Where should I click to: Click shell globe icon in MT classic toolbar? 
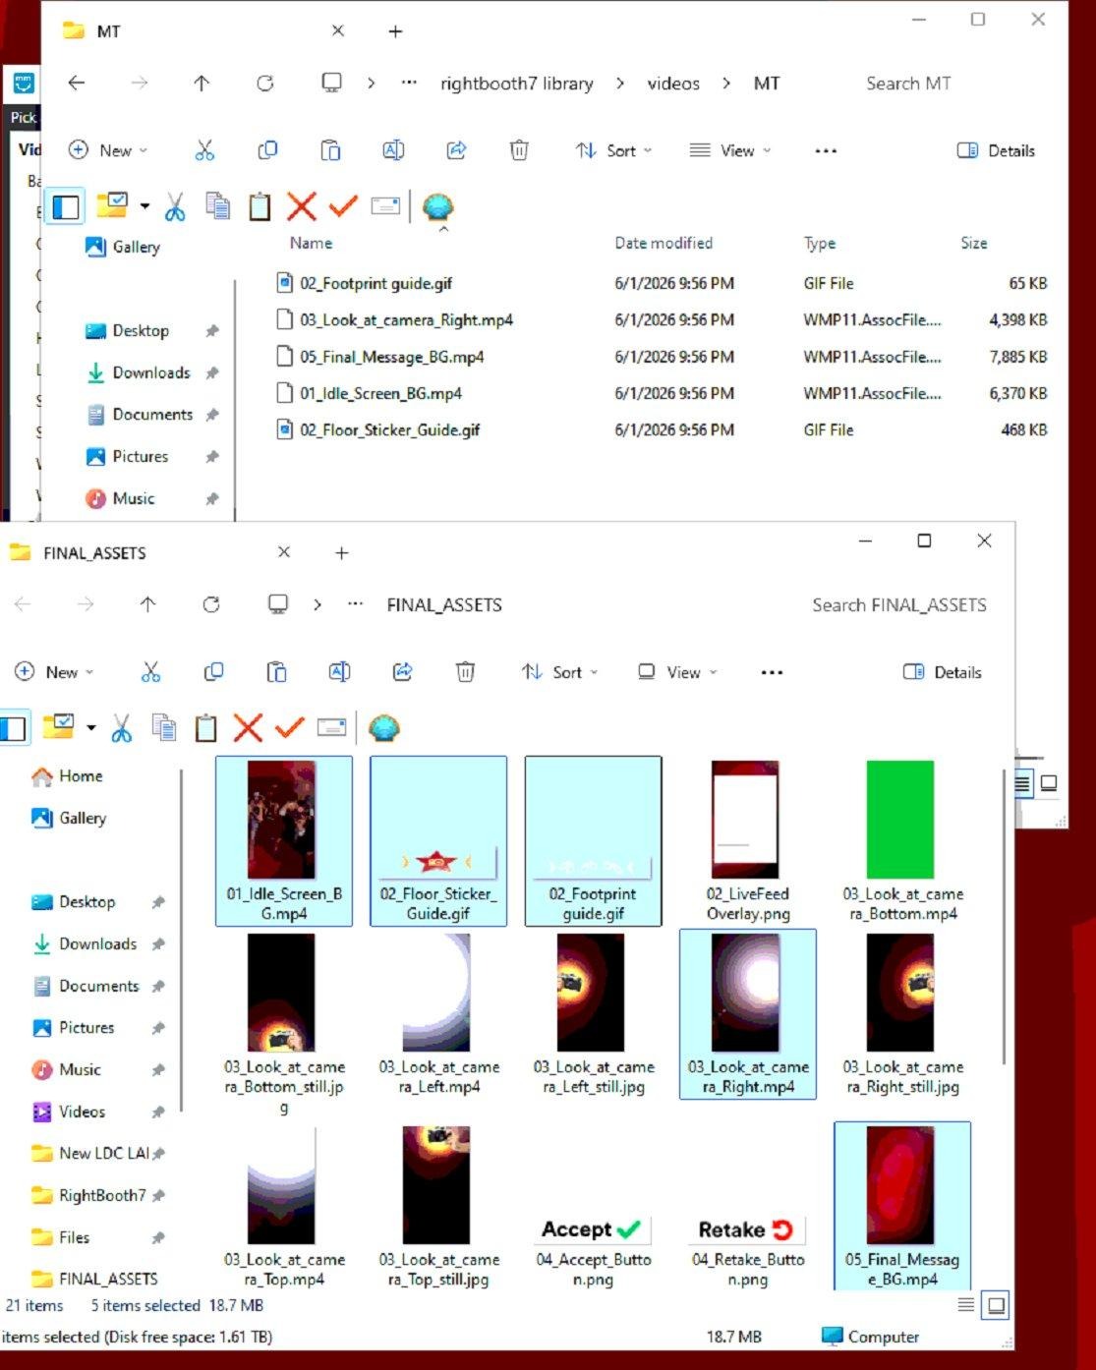click(x=438, y=207)
